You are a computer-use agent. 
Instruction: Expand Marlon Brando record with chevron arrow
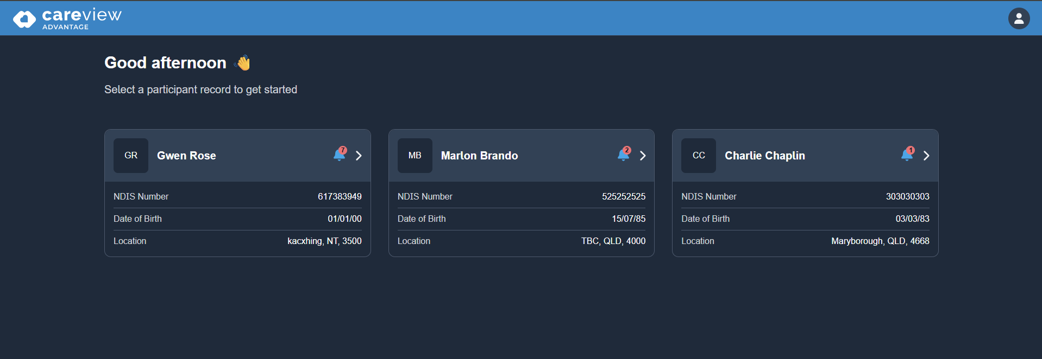[643, 156]
